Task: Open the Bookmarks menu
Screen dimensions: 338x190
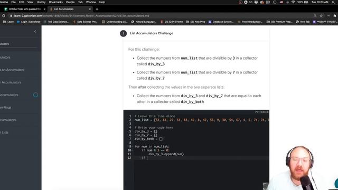Action: coord(55,2)
